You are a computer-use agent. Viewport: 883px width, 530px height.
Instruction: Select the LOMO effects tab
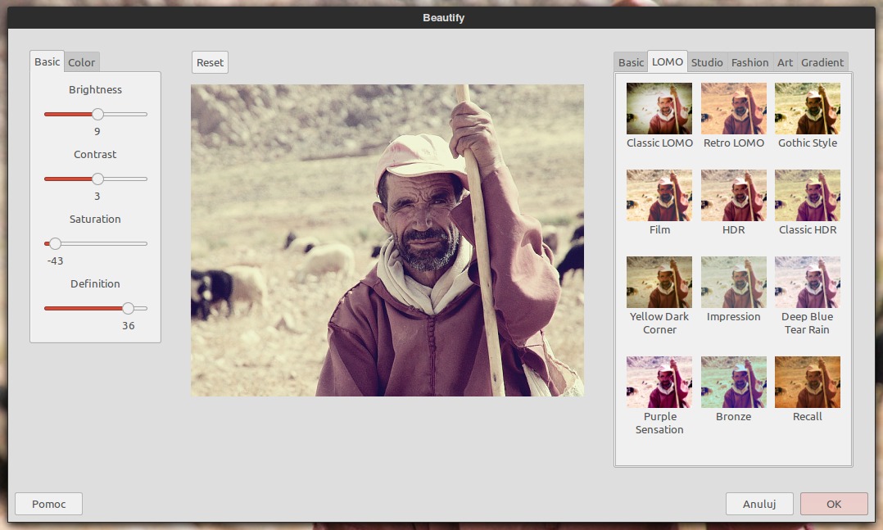point(668,62)
